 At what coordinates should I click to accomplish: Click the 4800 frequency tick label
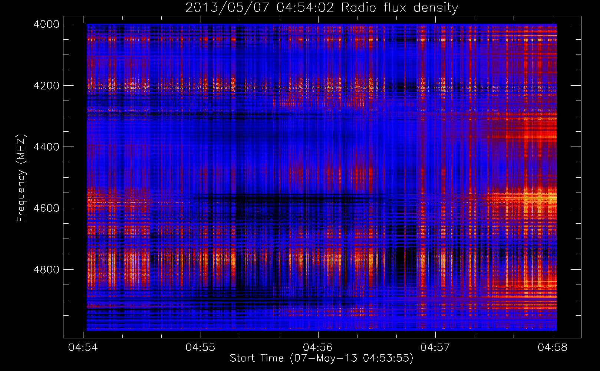[46, 270]
